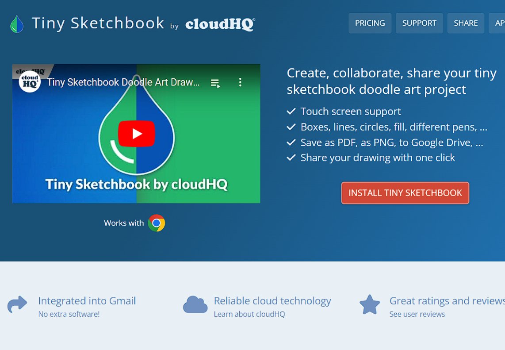Screen dimensions: 505x350
Task: Follow the Learn about cloudHQ link
Action: pos(249,314)
